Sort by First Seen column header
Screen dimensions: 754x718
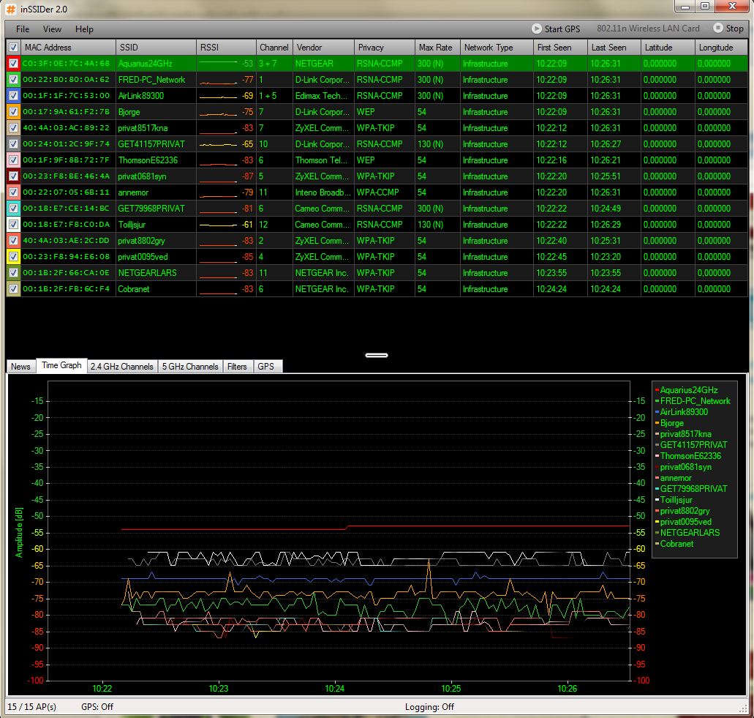coord(560,47)
